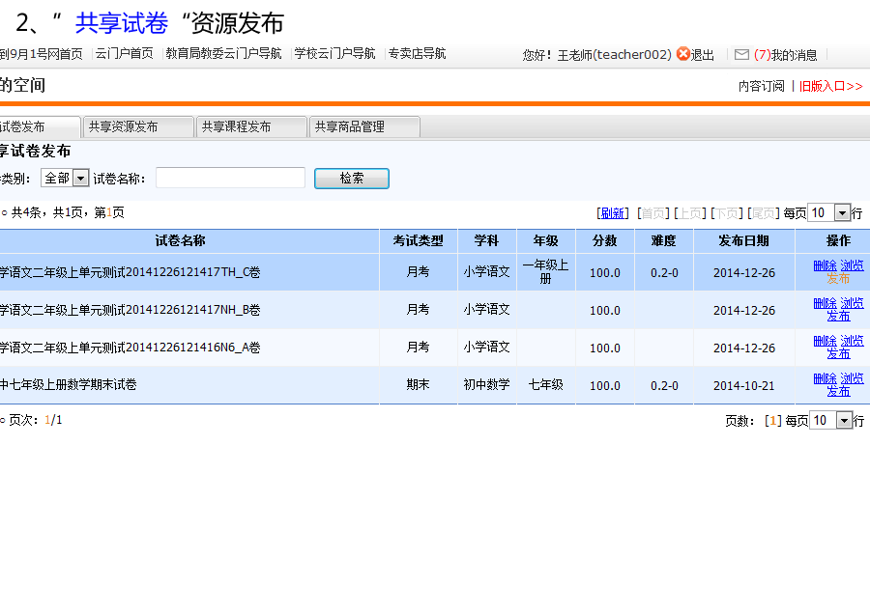The width and height of the screenshot is (870, 613).
Task: Open the bottom 每页 rows-per-page dropdown
Action: [x=844, y=420]
